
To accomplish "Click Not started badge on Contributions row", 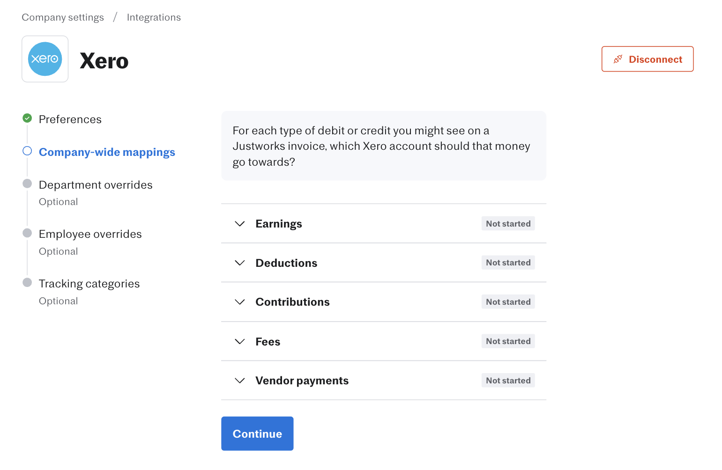I will 508,302.
